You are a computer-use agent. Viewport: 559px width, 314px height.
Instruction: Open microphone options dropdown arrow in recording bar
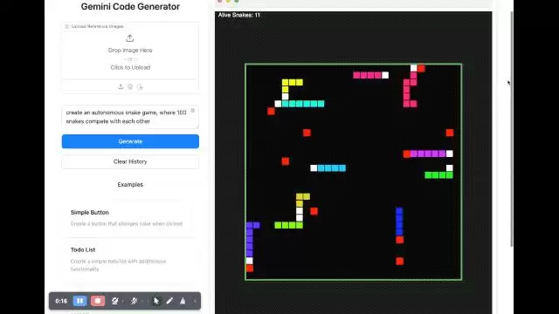tap(142, 301)
